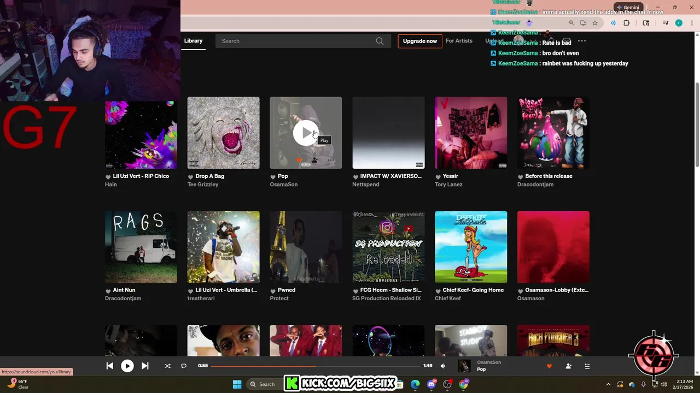Open Drop A Bag track title
This screenshot has width=700, height=393.
[209, 176]
